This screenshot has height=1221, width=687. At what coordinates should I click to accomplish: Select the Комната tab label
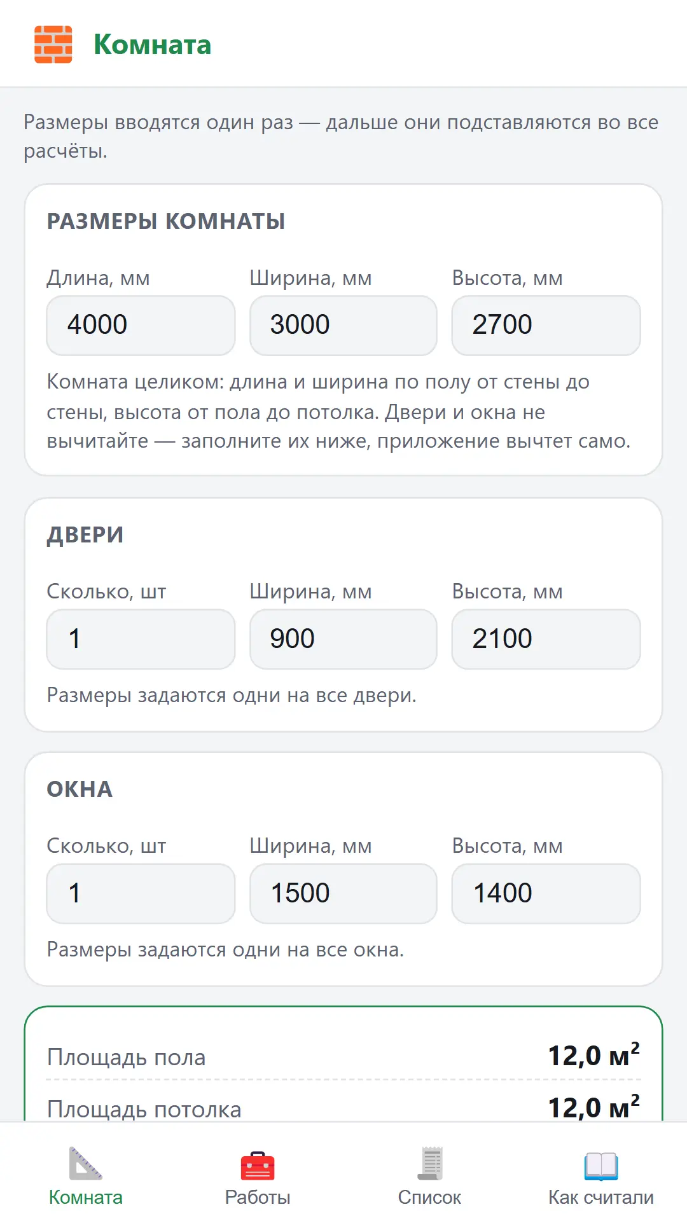pos(86,1197)
